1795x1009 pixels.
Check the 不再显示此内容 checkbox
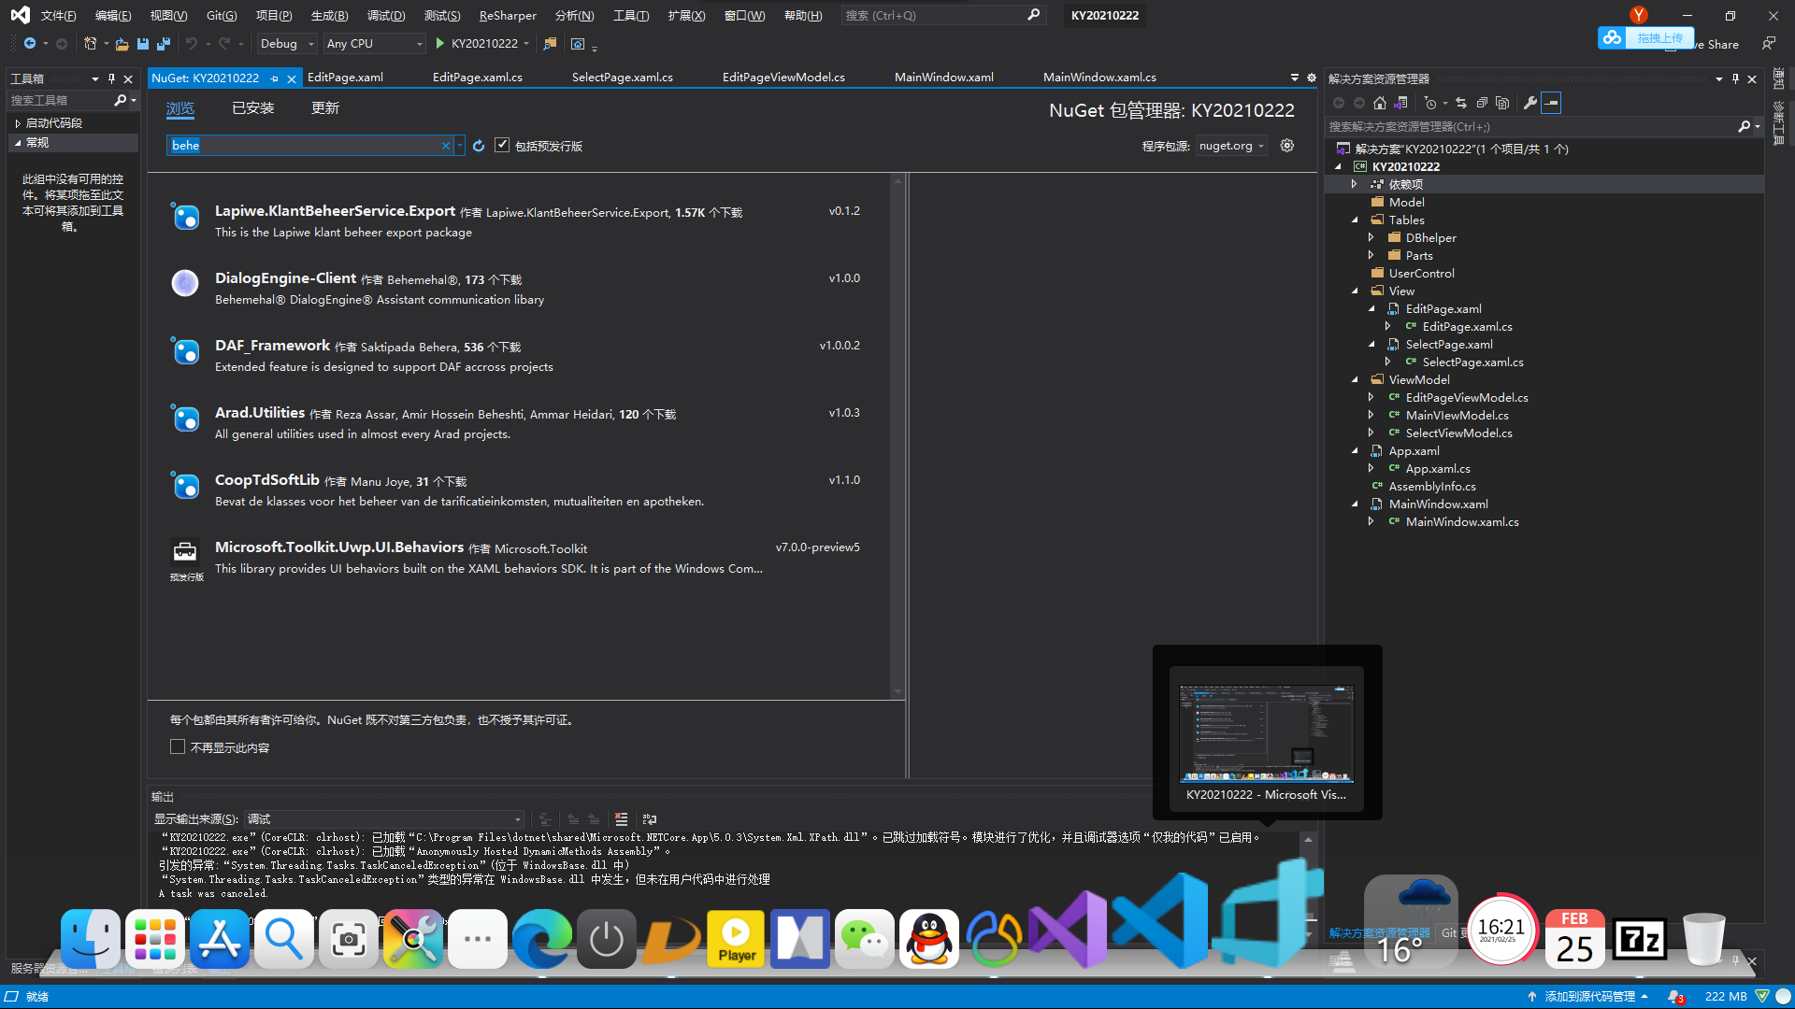click(178, 746)
